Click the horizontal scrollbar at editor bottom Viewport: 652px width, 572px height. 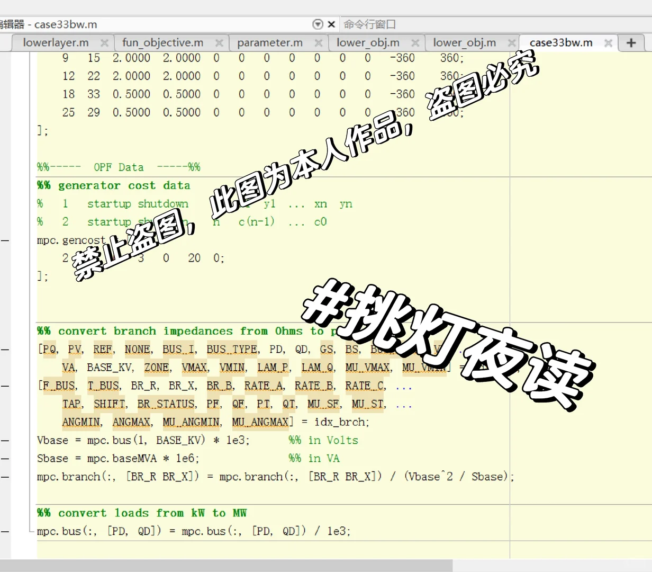[x=227, y=565]
